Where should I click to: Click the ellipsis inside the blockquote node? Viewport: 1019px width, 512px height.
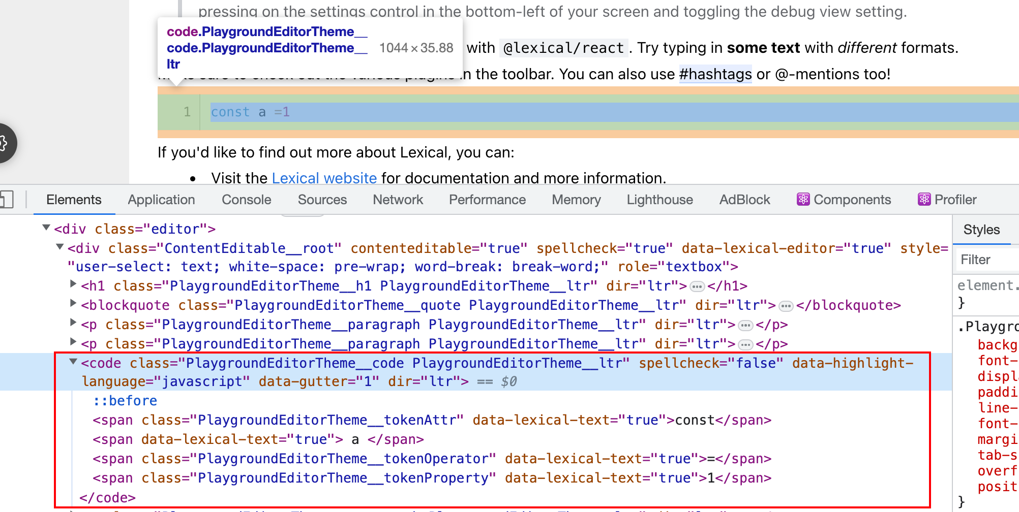tap(786, 305)
